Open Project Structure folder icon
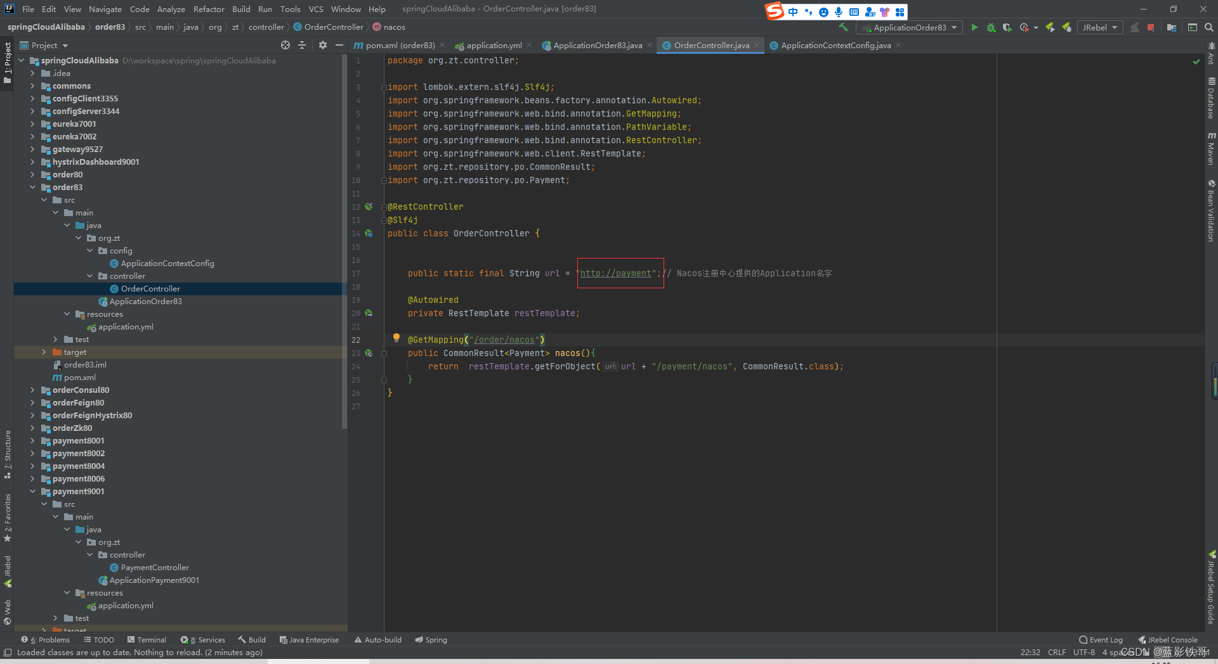The width and height of the screenshot is (1218, 664). (1172, 27)
